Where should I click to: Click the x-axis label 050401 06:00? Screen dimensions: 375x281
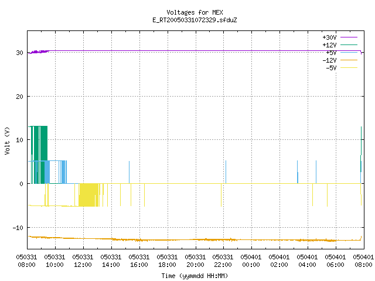coord(335,261)
